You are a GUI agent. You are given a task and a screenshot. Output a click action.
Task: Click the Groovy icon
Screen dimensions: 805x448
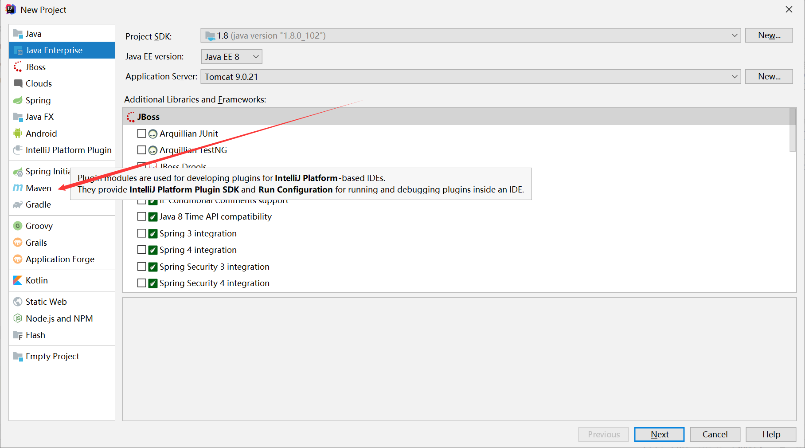pyautogui.click(x=18, y=226)
